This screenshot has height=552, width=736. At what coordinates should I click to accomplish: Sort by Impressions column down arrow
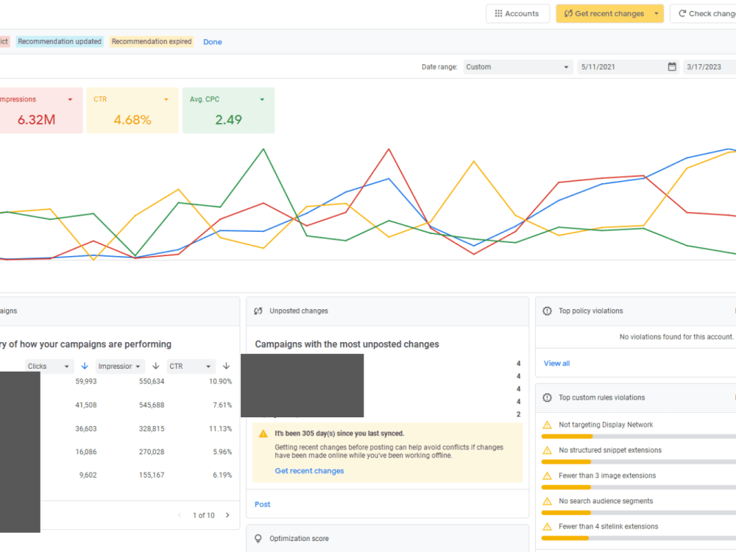156,366
